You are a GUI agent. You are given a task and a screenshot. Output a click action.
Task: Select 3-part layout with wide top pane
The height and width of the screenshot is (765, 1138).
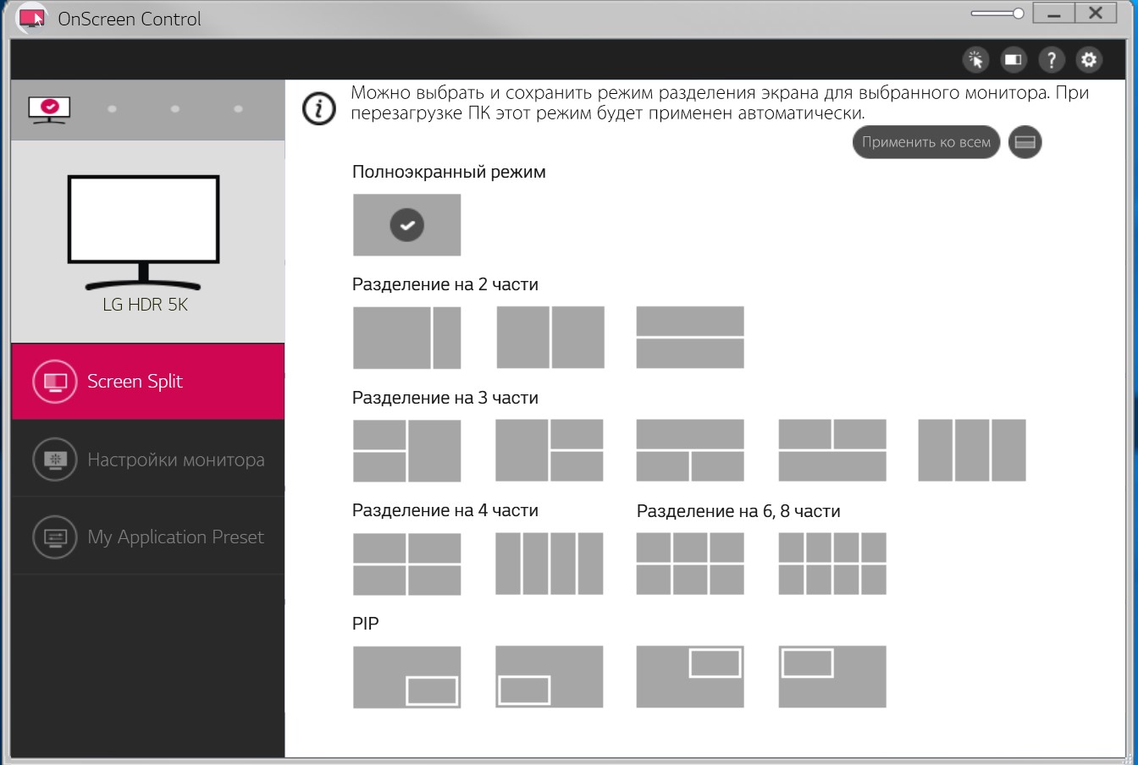point(690,450)
